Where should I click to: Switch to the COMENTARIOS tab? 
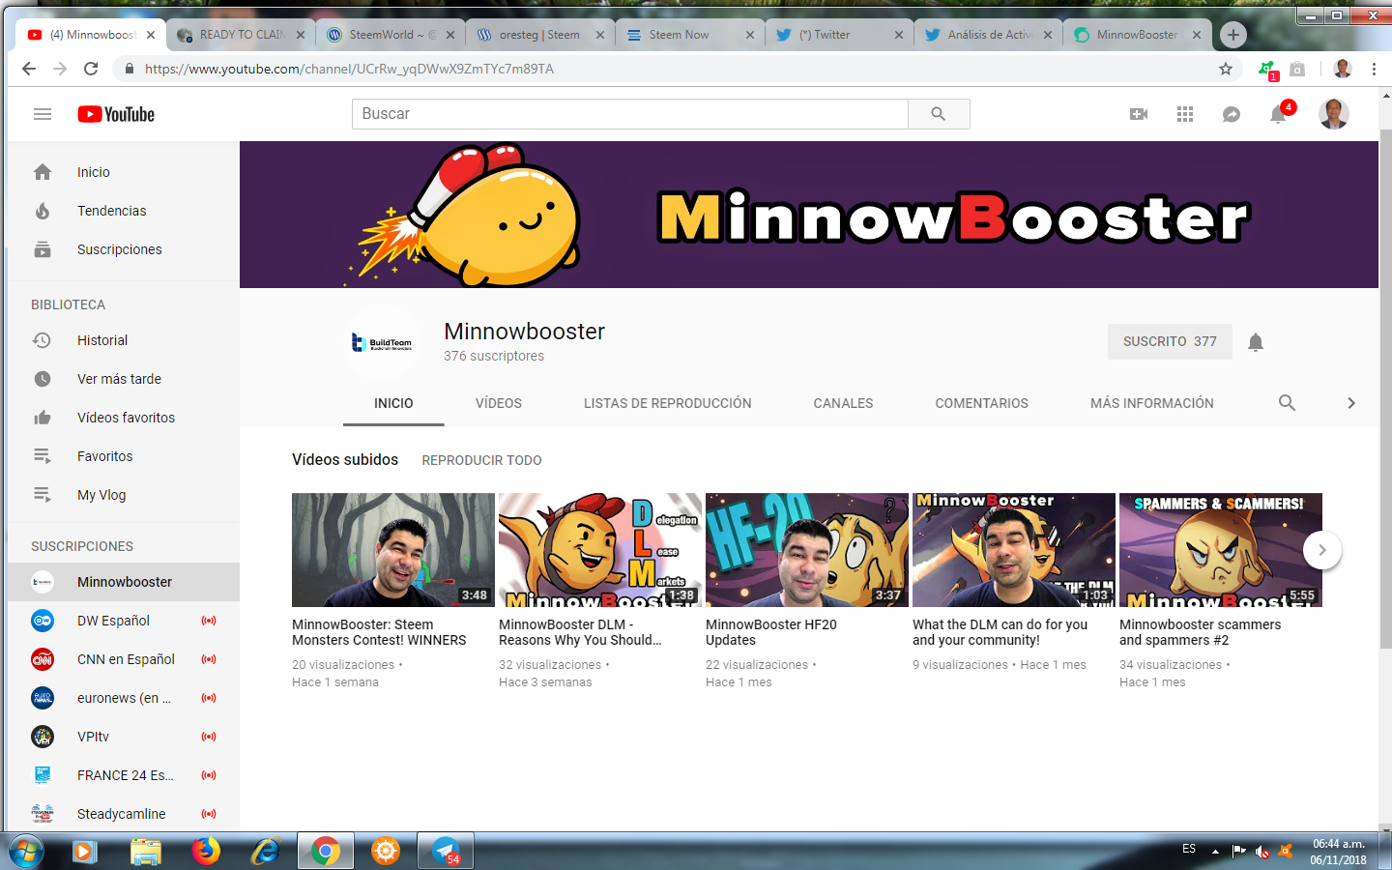pyautogui.click(x=981, y=403)
